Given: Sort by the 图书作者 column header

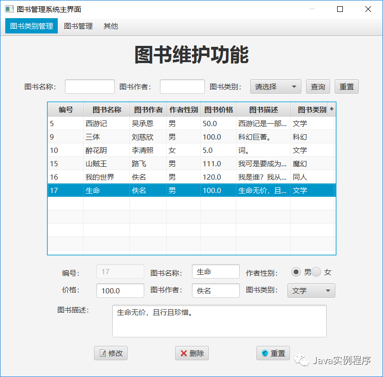Looking at the screenshot, I should point(148,110).
